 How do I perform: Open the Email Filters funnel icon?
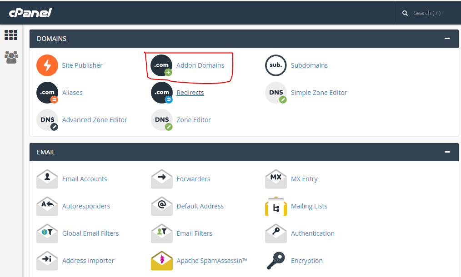pyautogui.click(x=161, y=233)
